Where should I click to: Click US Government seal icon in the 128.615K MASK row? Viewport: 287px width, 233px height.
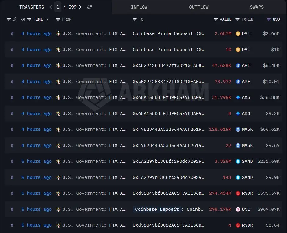coord(59,130)
